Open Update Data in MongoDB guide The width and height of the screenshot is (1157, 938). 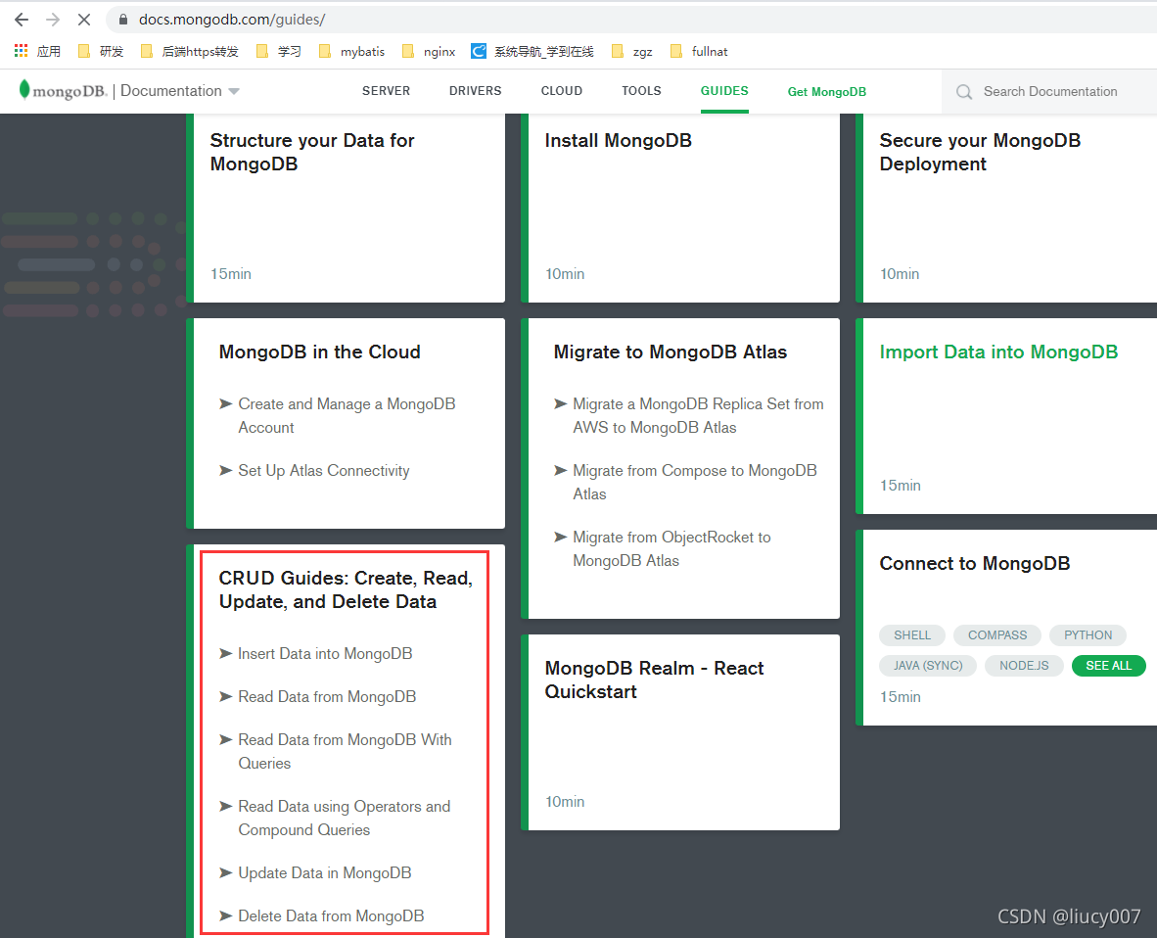click(x=325, y=873)
